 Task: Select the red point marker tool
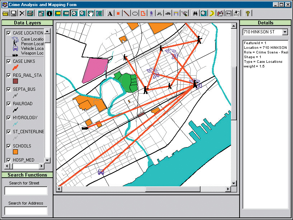tap(118, 14)
